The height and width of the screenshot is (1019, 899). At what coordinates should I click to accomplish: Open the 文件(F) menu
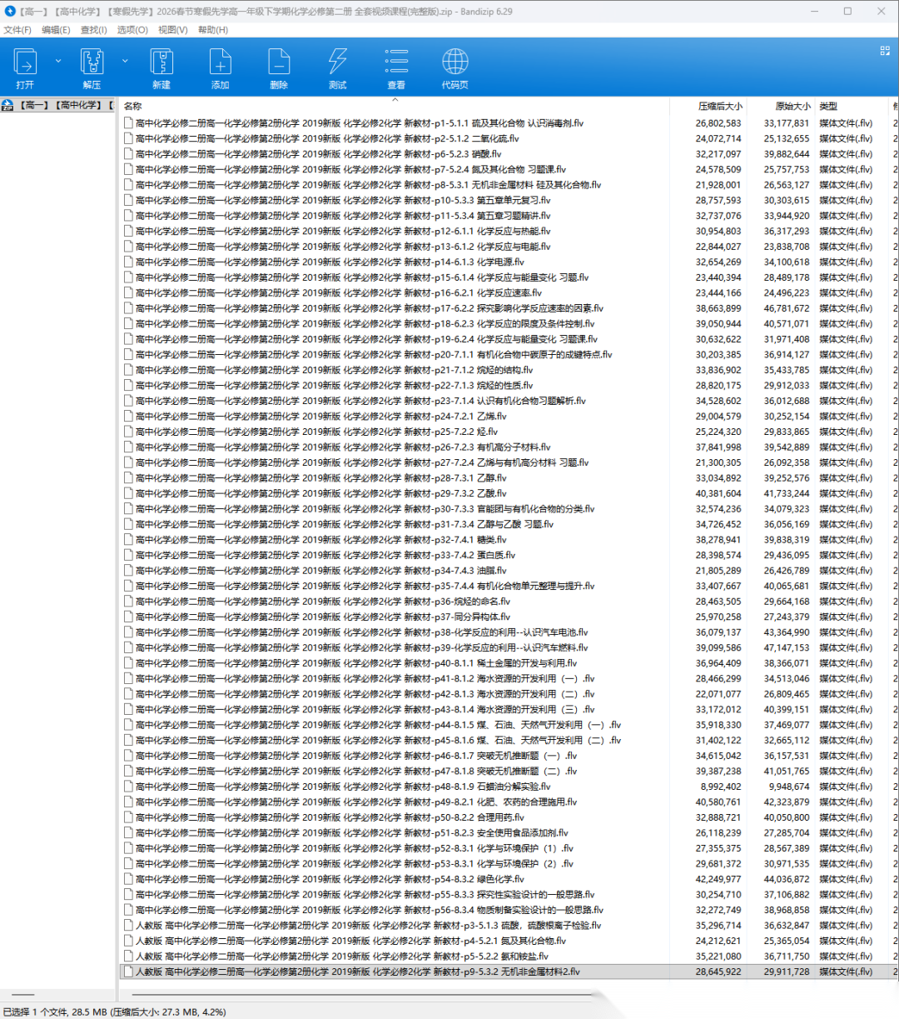(x=17, y=30)
